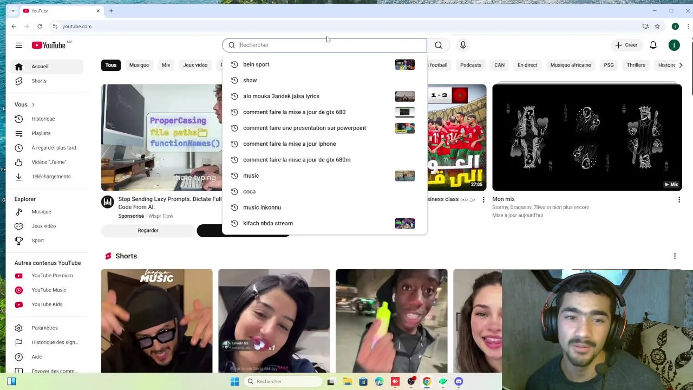This screenshot has width=693, height=390.
Task: Select the Mix filter chip
Action: (x=166, y=65)
